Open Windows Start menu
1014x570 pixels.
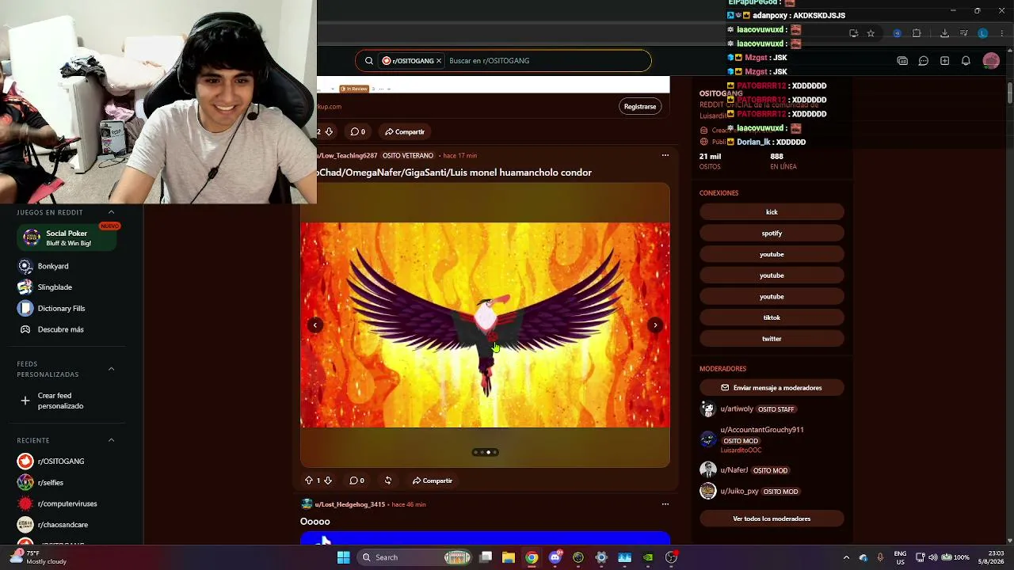(x=344, y=557)
